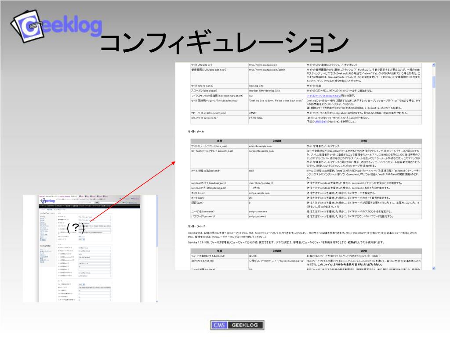450x337 pixels.
Task: Click the small admin screenshot's vertical scrollbar
Action: 157,249
